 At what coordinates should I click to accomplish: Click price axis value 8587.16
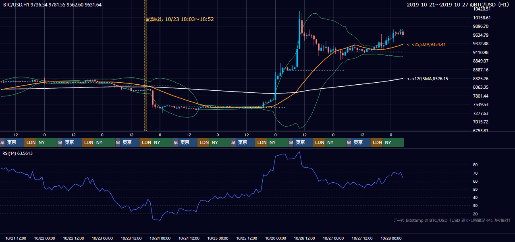tap(481, 70)
